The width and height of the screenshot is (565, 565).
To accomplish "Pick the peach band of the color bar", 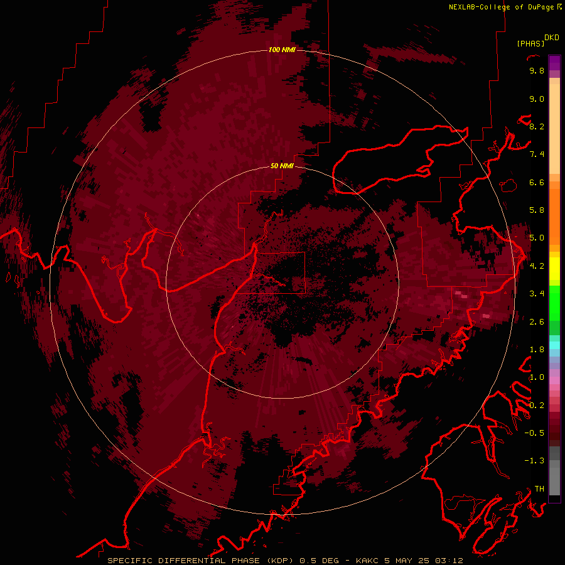I will coord(554,129).
